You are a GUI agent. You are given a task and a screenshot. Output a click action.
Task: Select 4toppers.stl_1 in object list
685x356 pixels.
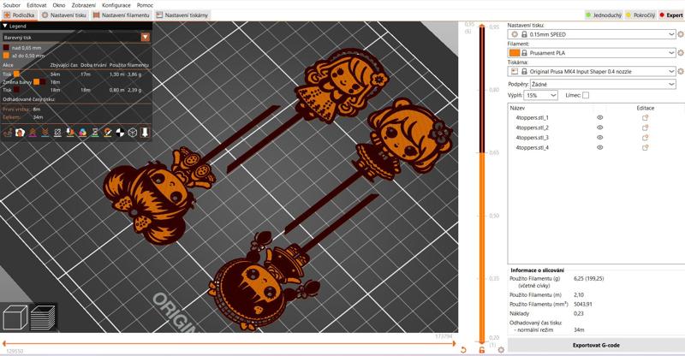(532, 117)
